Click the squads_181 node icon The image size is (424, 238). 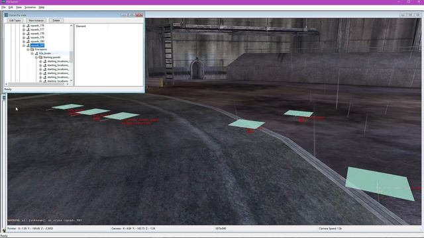28,46
